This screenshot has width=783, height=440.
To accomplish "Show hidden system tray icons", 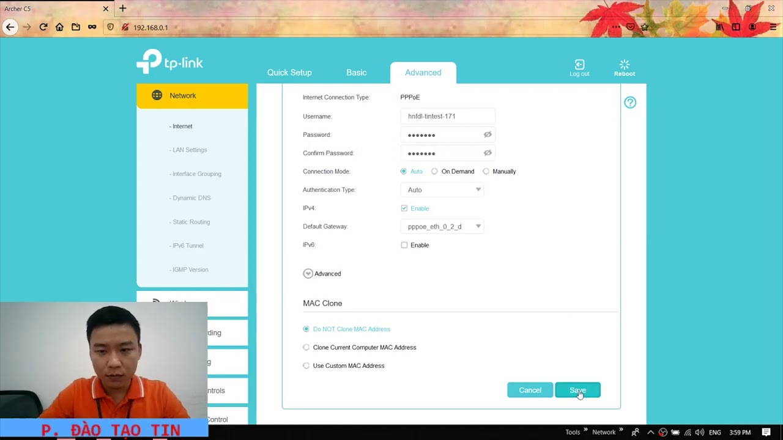I will click(650, 432).
